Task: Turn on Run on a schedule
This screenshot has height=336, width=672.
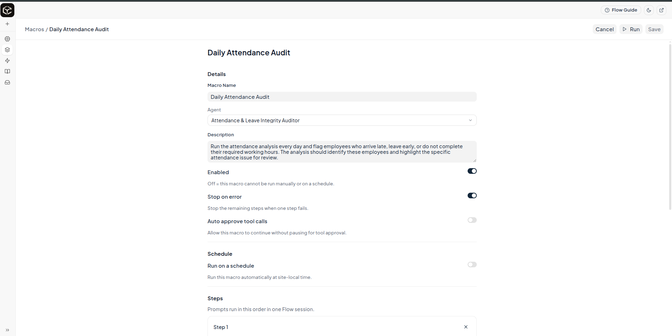Action: tap(472, 265)
